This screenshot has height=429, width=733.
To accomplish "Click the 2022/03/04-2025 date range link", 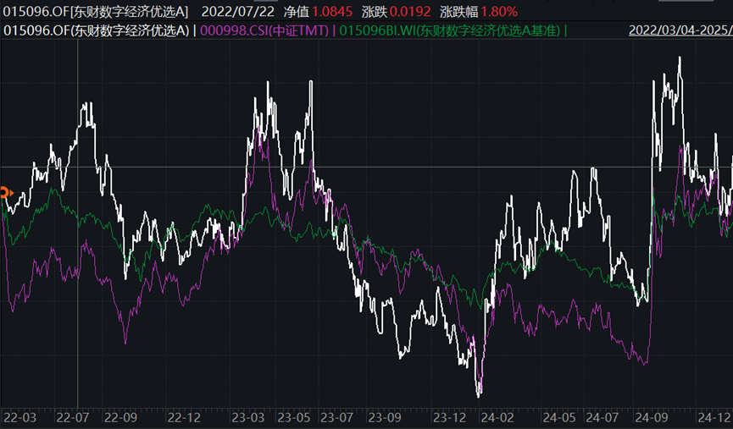I will point(680,30).
